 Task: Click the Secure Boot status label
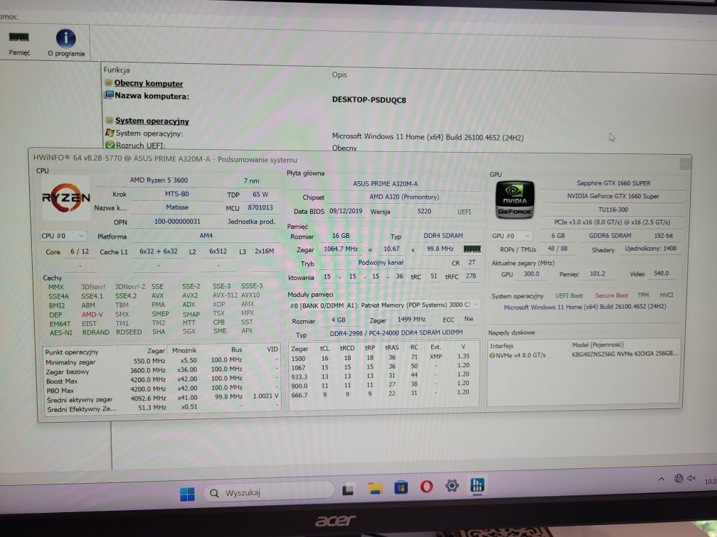click(612, 295)
